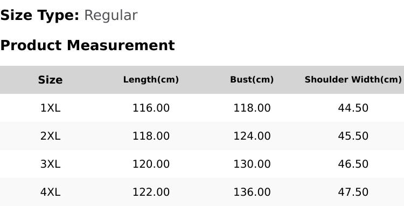Click the 136.00 bust value

pyautogui.click(x=252, y=193)
